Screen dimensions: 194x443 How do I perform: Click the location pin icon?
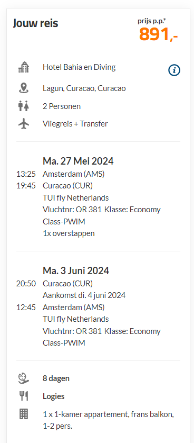pos(24,88)
